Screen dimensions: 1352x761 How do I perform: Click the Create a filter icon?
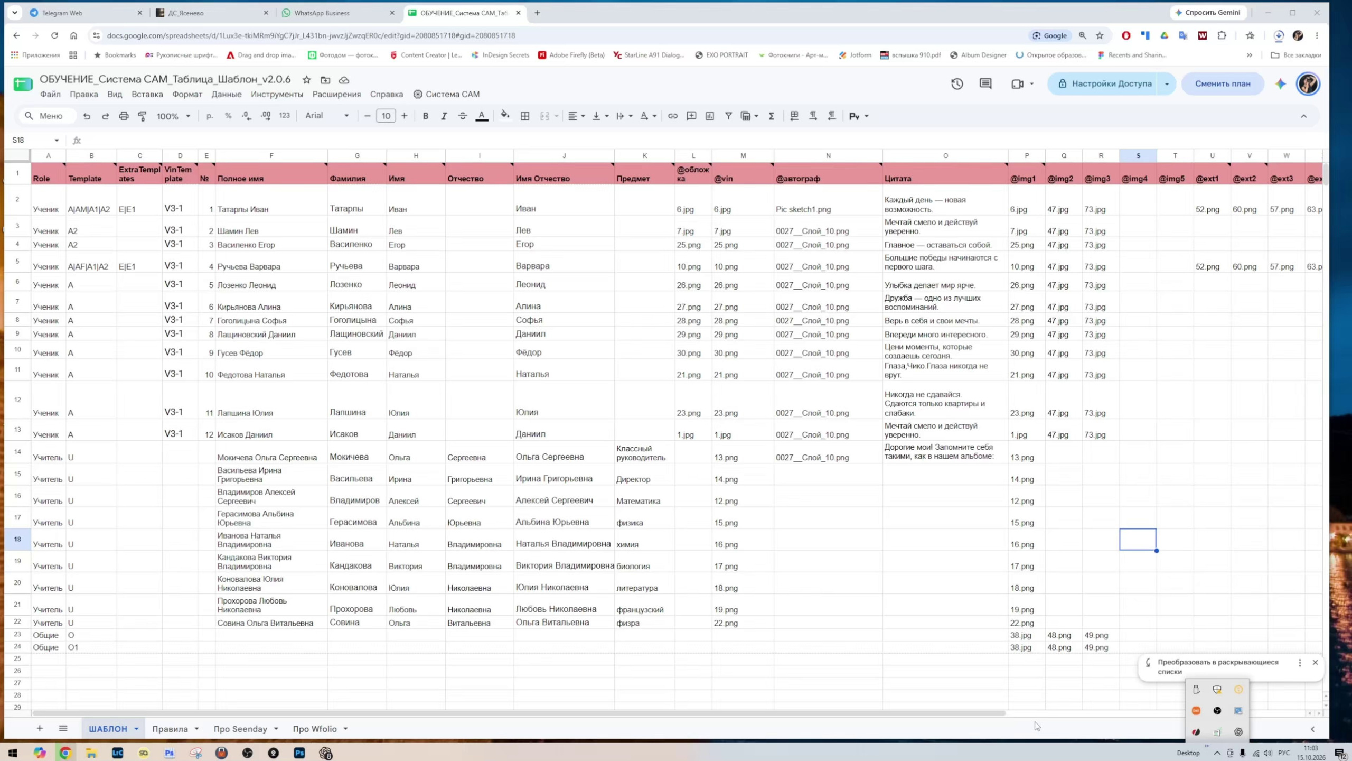[728, 116]
